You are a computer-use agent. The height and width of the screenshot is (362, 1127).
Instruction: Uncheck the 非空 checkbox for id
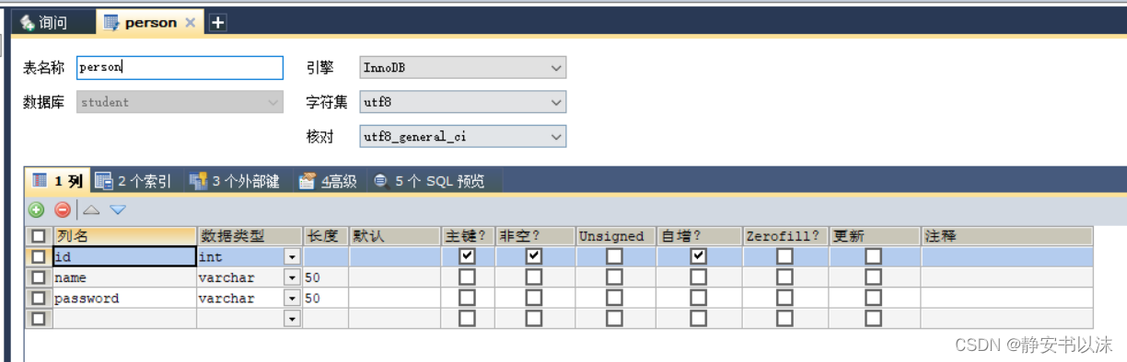point(534,256)
